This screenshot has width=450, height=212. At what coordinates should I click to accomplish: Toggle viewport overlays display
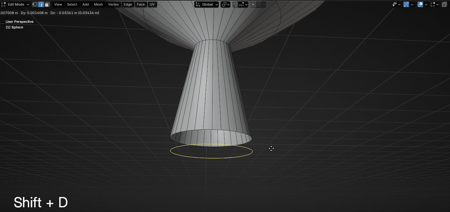(x=421, y=4)
